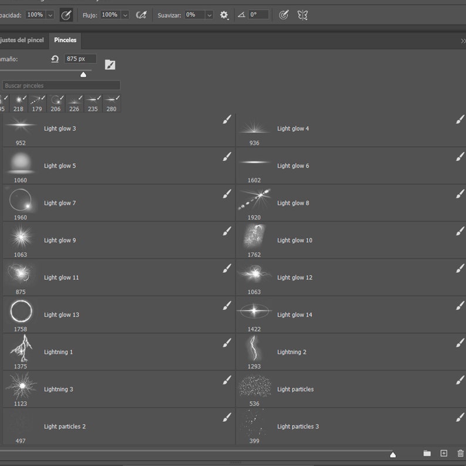The height and width of the screenshot is (466, 466).
Task: Click the angle 0° field
Action: click(x=259, y=15)
